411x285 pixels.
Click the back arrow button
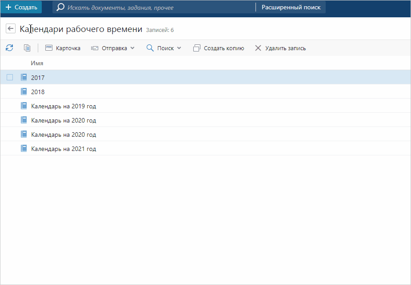(x=11, y=28)
